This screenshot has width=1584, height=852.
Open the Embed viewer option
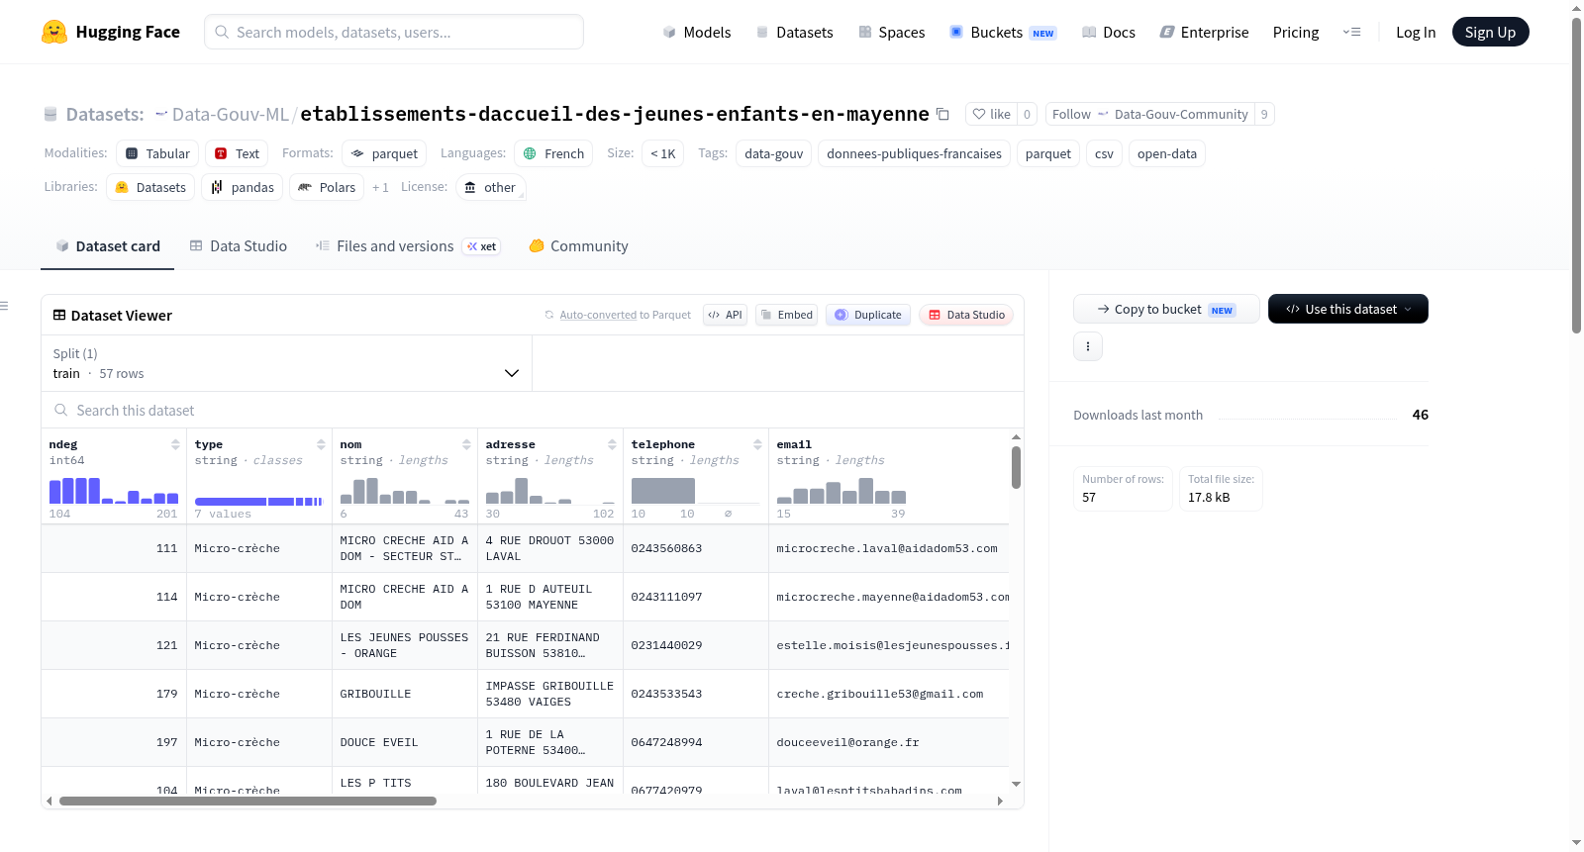pos(786,315)
